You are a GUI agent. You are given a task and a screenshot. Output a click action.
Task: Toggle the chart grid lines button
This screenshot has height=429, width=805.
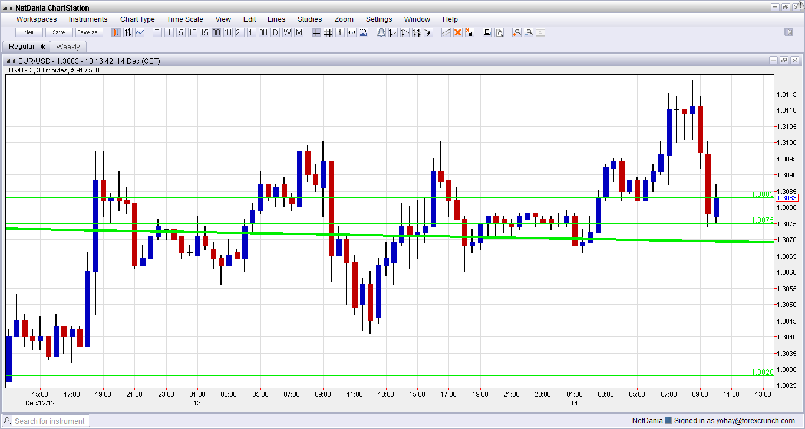328,32
